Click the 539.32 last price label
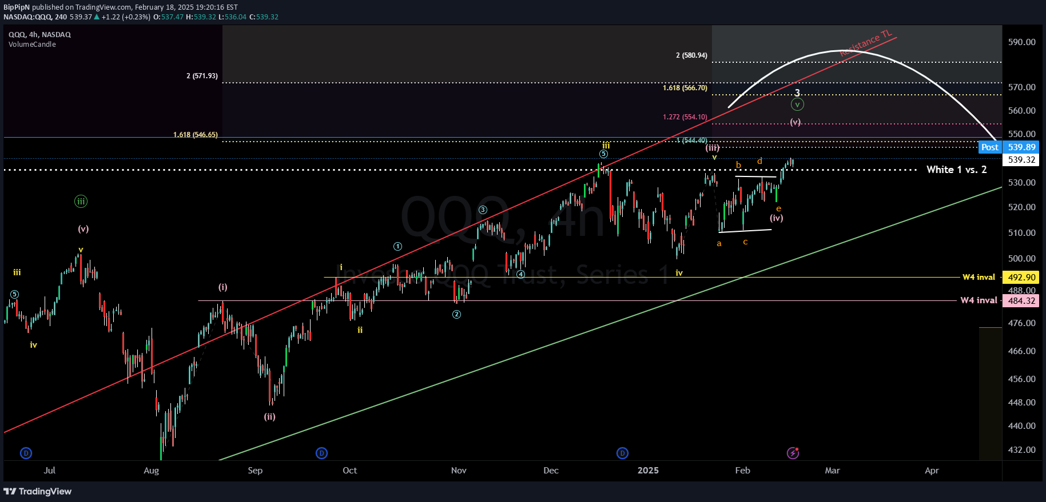1046x502 pixels. tap(1021, 160)
